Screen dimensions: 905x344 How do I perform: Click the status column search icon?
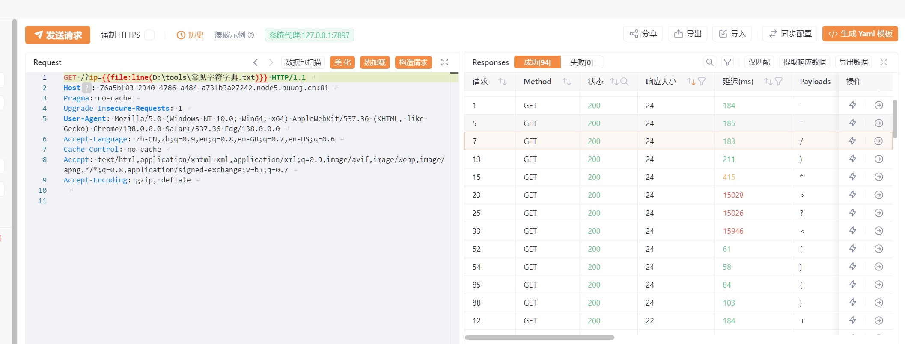click(625, 82)
